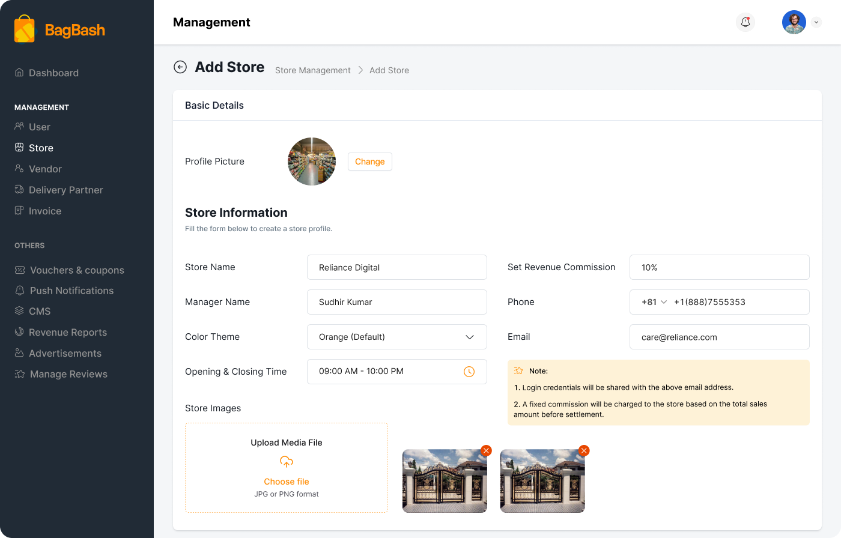Click the notification bell icon
841x538 pixels.
[x=745, y=22]
